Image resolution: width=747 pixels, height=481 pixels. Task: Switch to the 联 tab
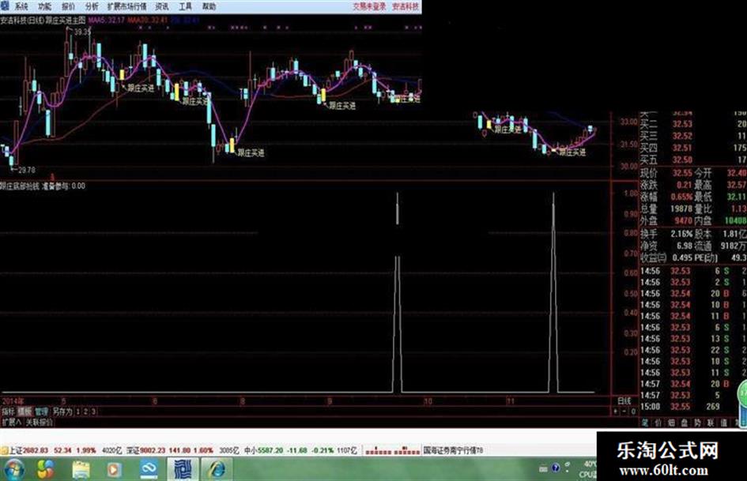tap(711, 423)
